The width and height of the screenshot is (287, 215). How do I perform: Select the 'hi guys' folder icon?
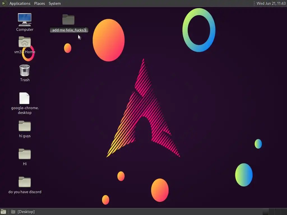tap(25, 126)
